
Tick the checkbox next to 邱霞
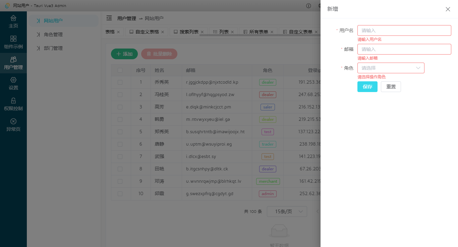click(120, 193)
